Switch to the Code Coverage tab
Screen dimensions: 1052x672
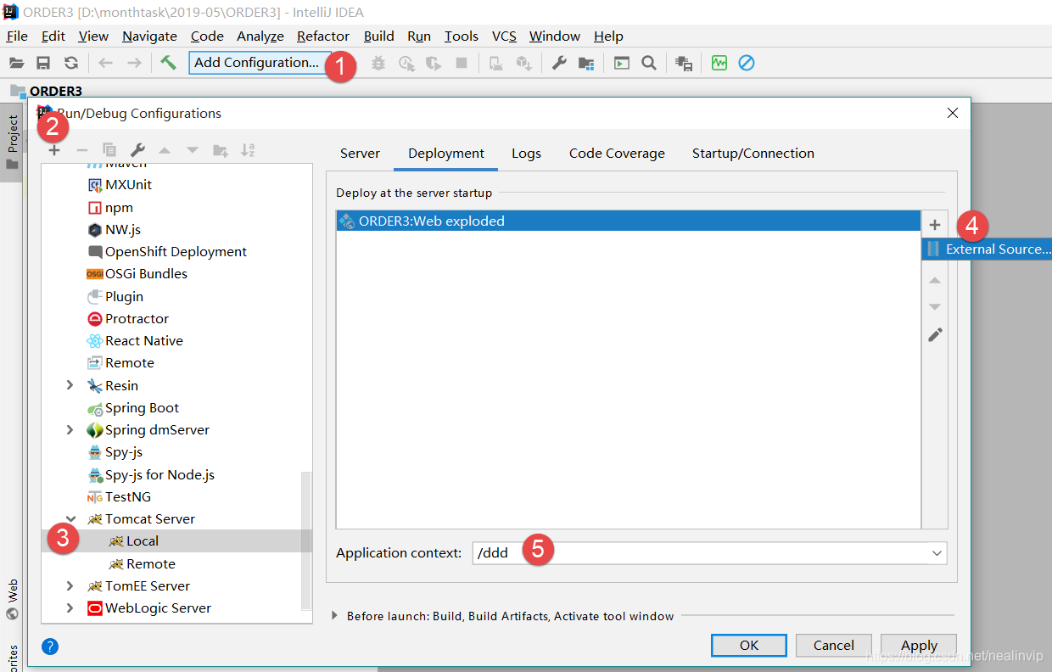[x=617, y=154]
